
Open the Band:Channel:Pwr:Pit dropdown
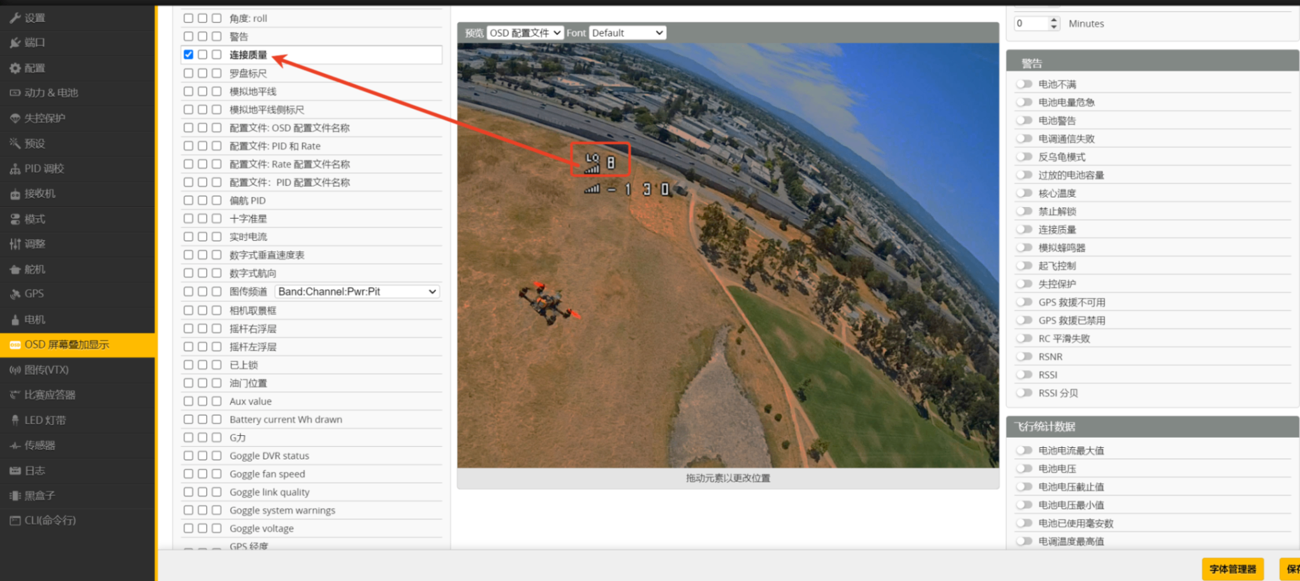(x=357, y=292)
